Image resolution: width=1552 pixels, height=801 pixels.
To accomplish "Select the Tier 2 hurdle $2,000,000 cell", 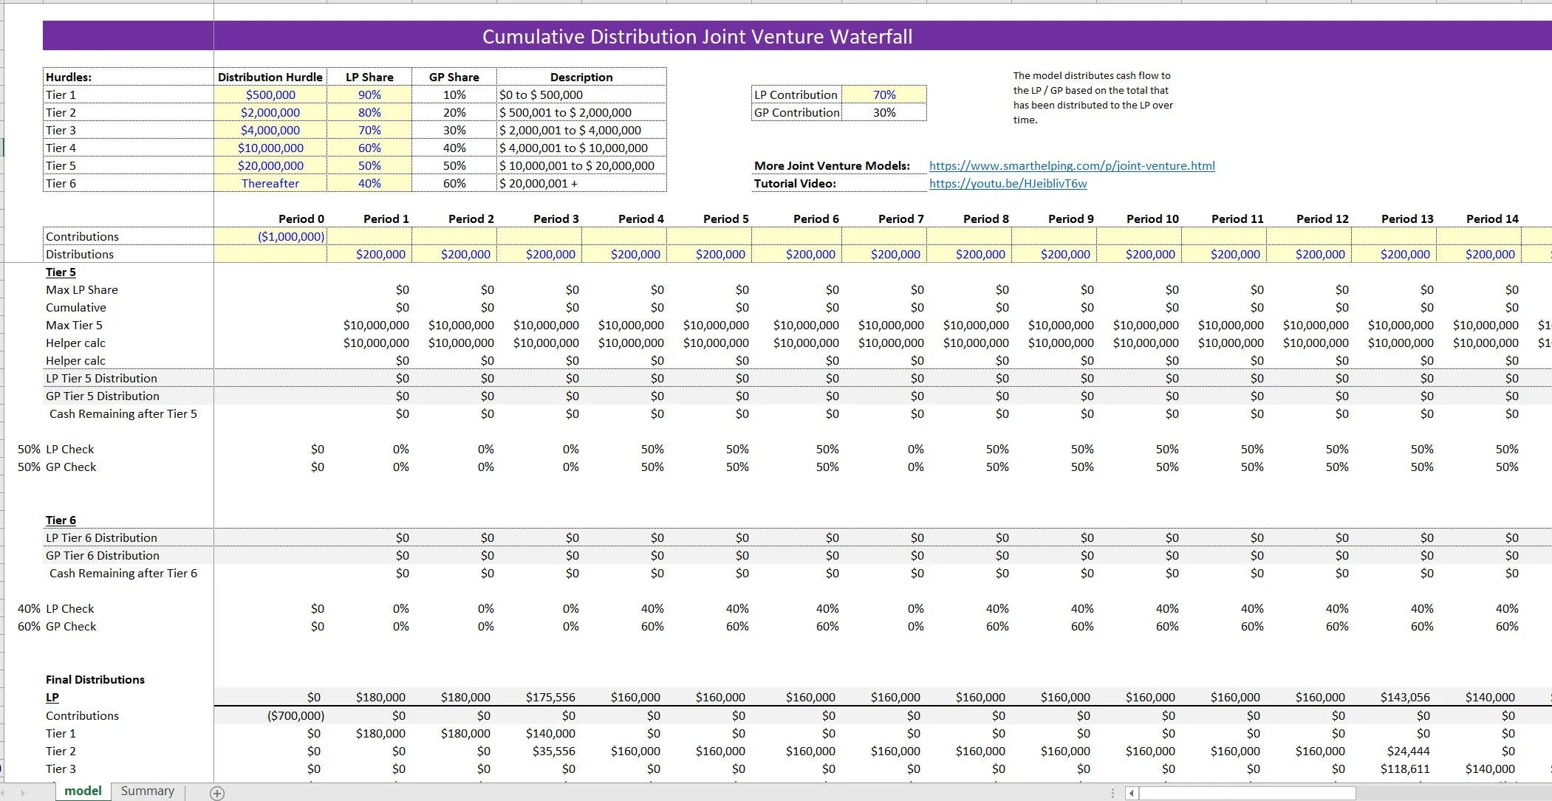I will click(x=270, y=112).
